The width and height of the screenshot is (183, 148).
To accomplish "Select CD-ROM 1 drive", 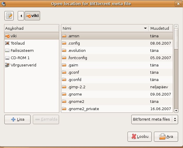I will click(20, 58).
